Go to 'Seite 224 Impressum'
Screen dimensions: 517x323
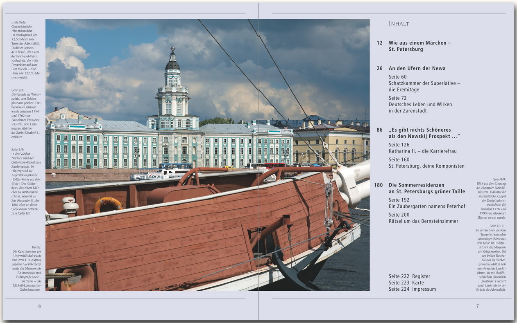[412, 289]
